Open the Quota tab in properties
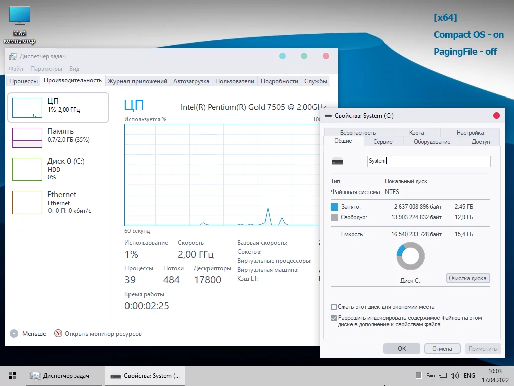This screenshot has width=514, height=386. [416, 133]
